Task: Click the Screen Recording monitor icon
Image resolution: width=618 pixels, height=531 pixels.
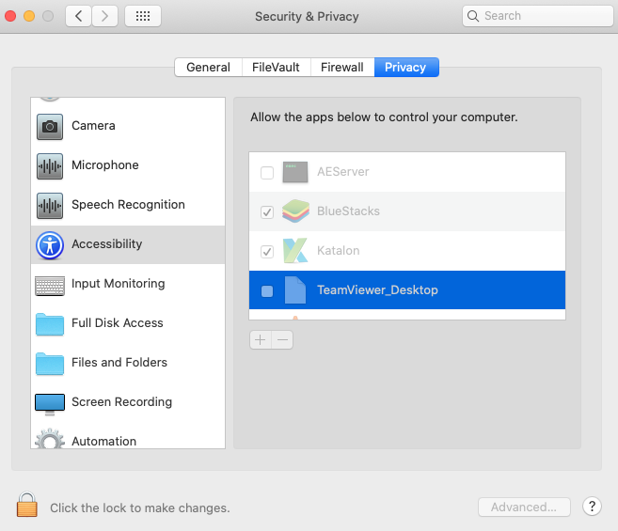Action: (50, 404)
